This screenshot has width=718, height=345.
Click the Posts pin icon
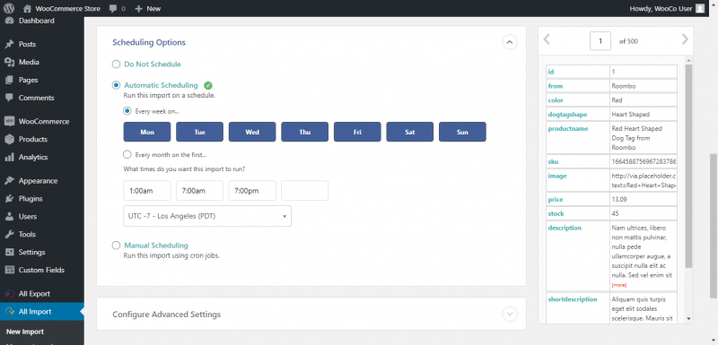click(x=9, y=44)
